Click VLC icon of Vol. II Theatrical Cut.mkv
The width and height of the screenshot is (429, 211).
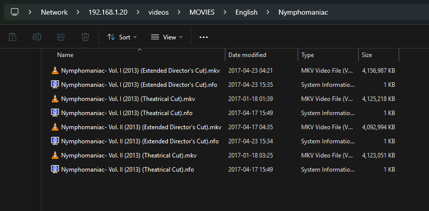[55, 155]
